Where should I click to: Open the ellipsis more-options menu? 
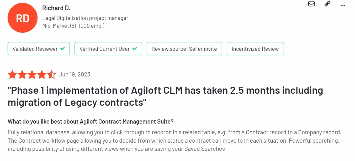pos(343,6)
